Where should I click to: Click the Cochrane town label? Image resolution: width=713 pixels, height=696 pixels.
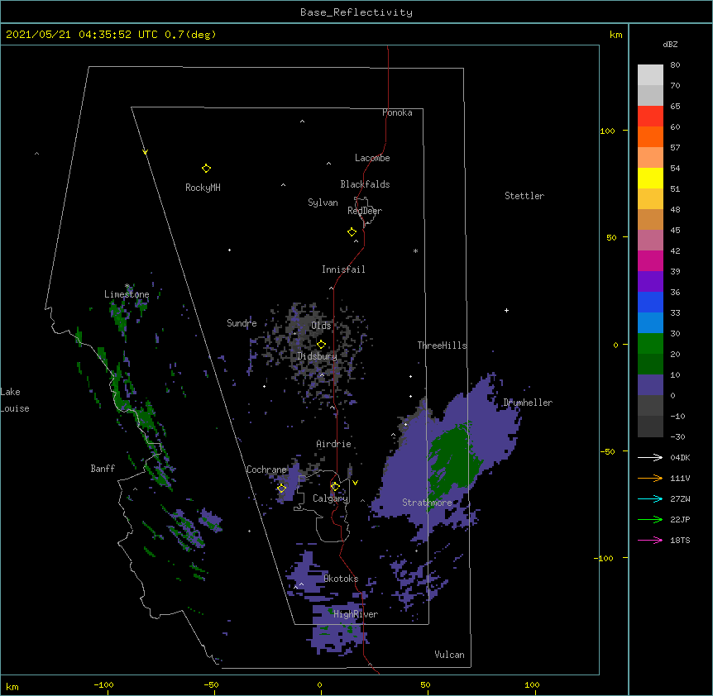tap(266, 470)
